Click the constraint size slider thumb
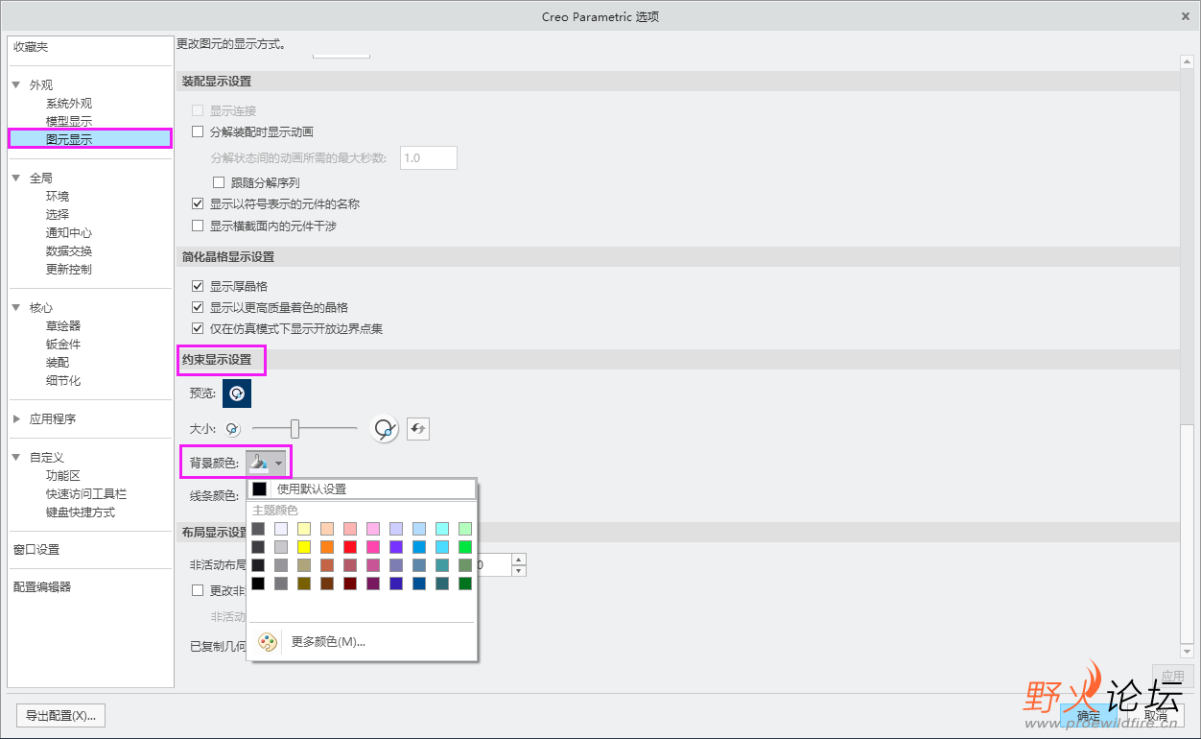The image size is (1201, 739). pos(295,428)
